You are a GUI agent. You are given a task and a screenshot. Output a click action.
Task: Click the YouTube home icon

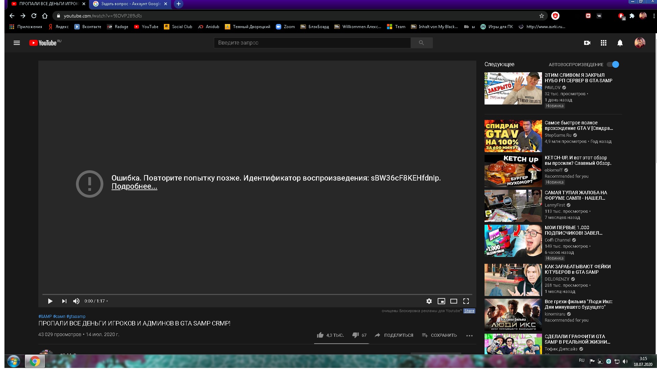point(45,42)
